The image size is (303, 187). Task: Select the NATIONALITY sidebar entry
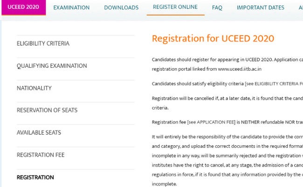click(34, 88)
